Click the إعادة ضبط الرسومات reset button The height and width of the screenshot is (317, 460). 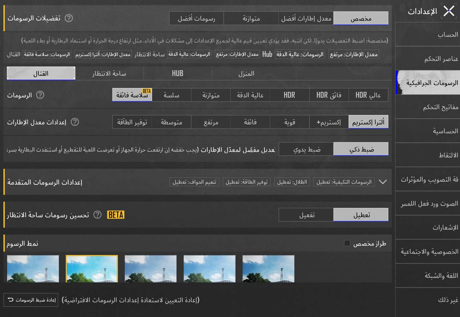pyautogui.click(x=31, y=300)
